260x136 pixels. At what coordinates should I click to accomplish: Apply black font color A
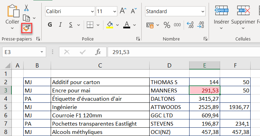coord(127,25)
